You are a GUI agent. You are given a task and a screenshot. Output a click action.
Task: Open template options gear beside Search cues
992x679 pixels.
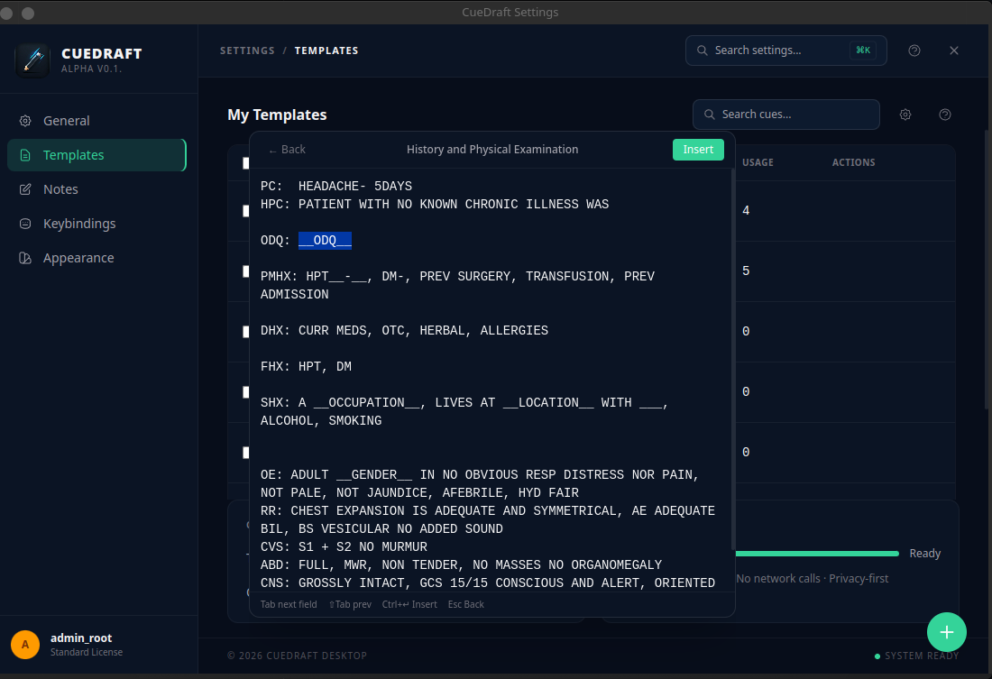(905, 115)
